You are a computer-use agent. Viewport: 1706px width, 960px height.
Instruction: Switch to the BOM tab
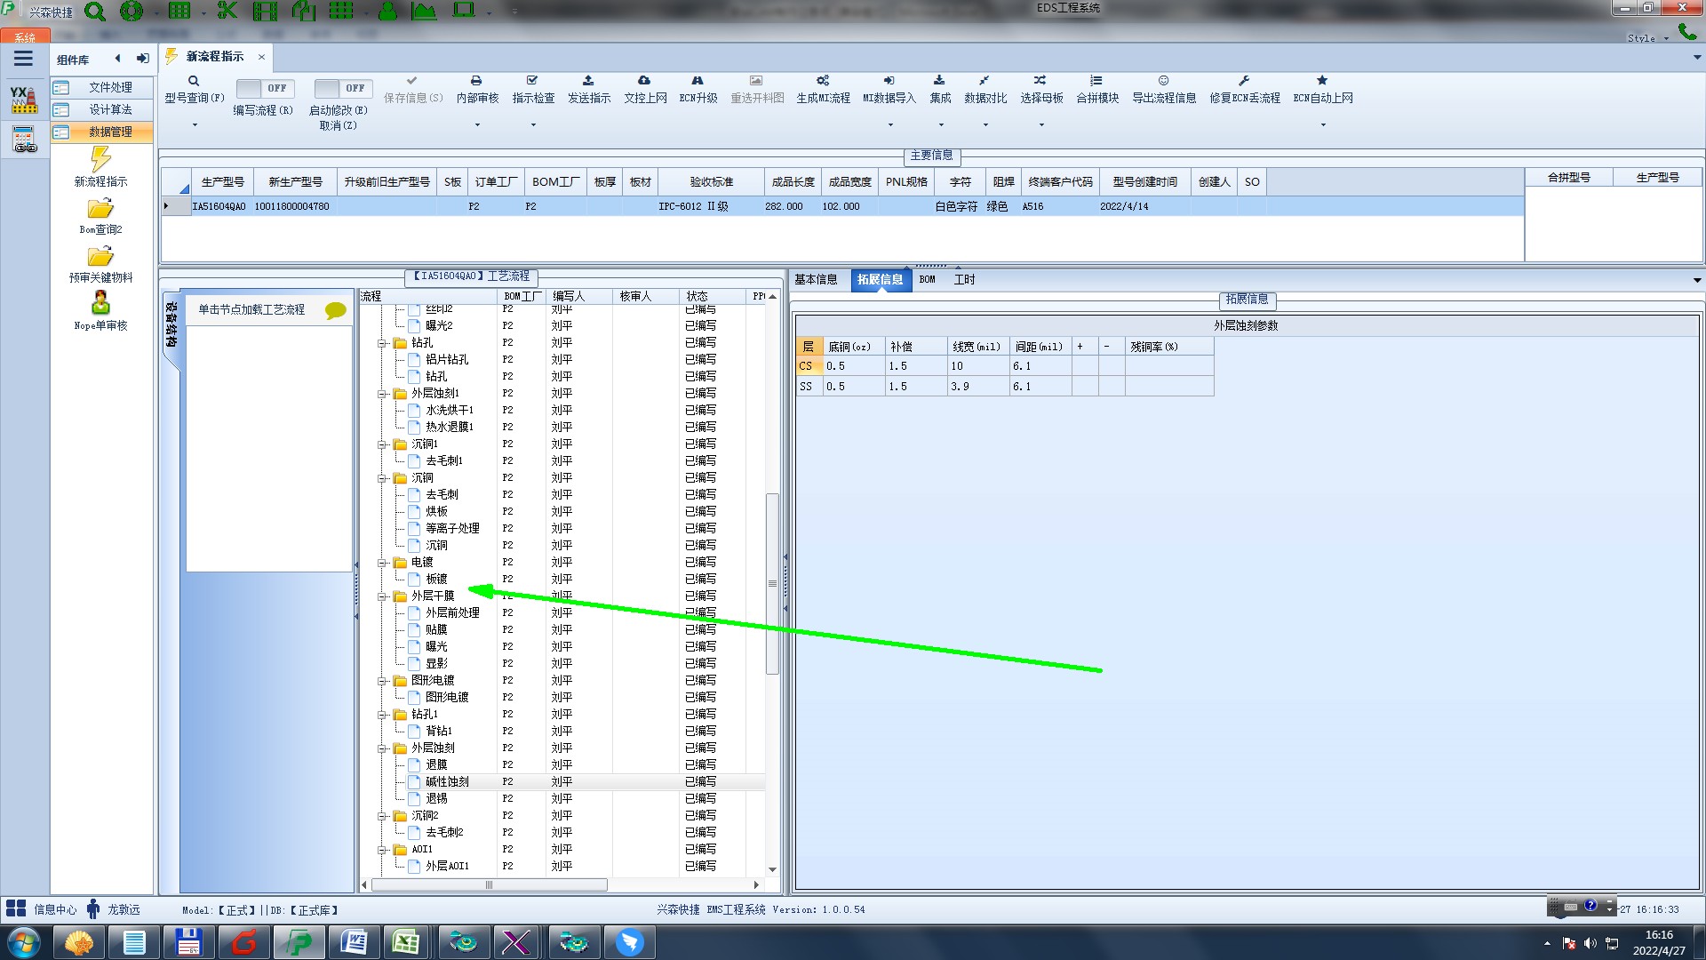927,279
